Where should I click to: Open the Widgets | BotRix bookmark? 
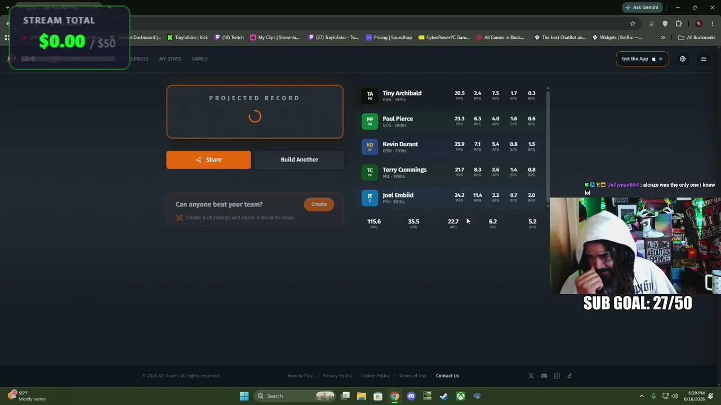617,38
